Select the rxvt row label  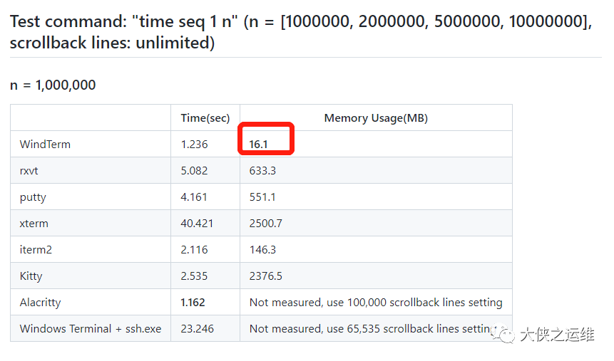click(29, 171)
